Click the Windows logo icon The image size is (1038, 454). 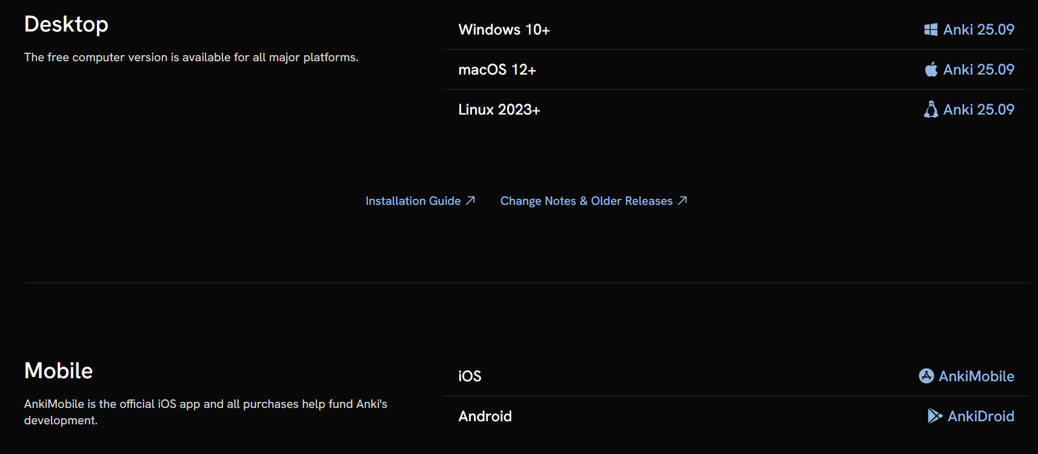(931, 30)
